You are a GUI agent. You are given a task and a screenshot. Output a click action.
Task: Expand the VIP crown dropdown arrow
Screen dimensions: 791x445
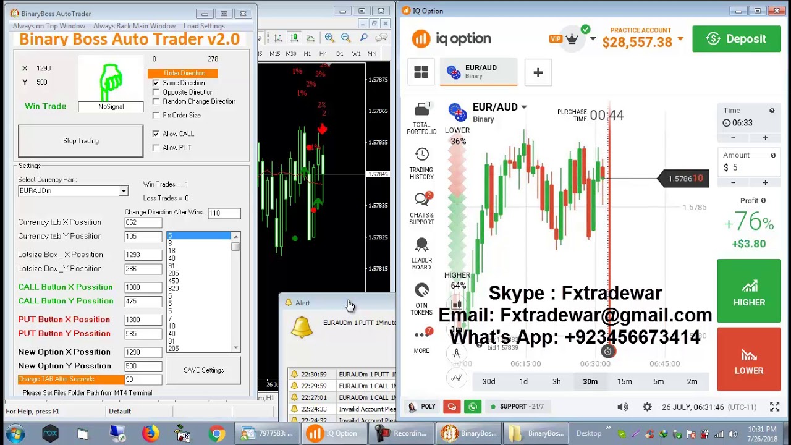pos(593,39)
